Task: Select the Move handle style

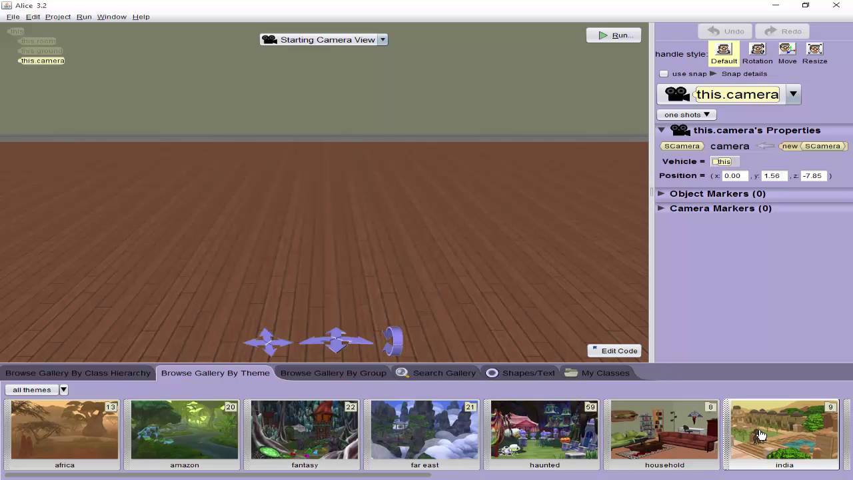Action: (x=787, y=53)
